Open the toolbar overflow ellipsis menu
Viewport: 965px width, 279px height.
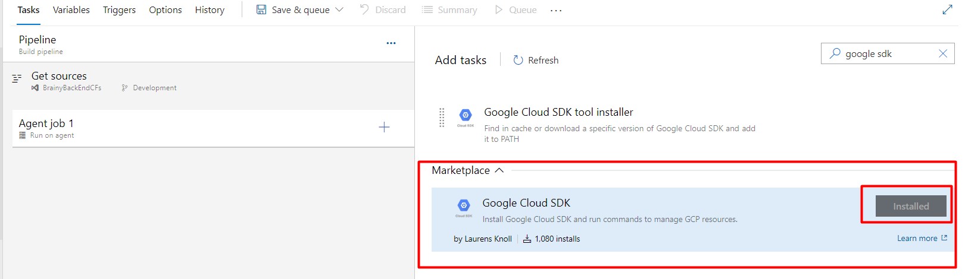coord(556,10)
